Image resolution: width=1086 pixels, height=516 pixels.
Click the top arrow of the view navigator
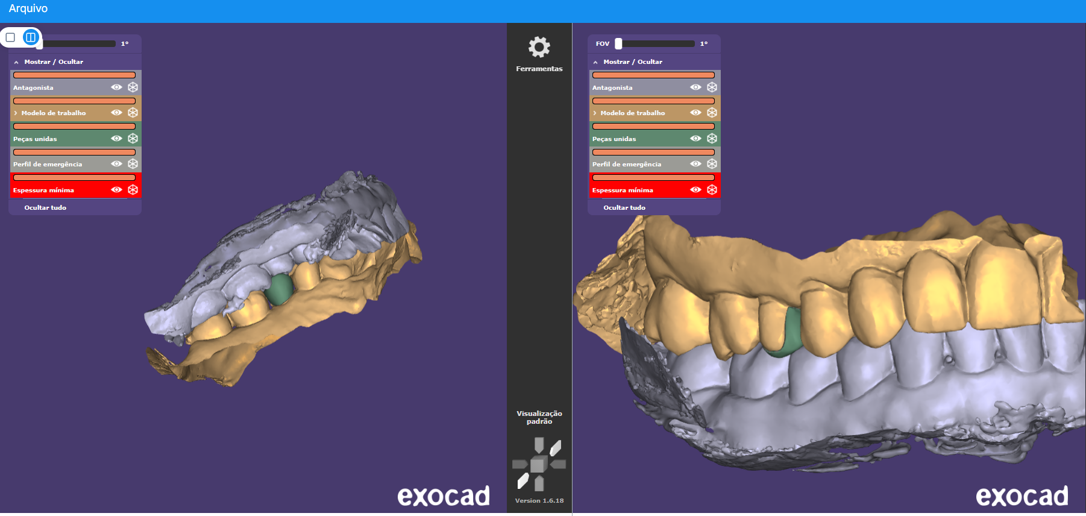539,445
